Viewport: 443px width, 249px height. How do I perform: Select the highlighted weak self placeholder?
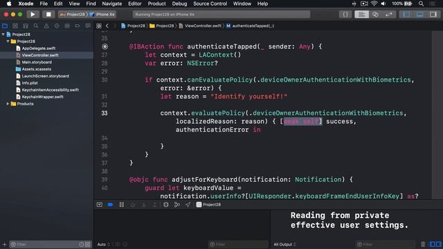[302, 122]
